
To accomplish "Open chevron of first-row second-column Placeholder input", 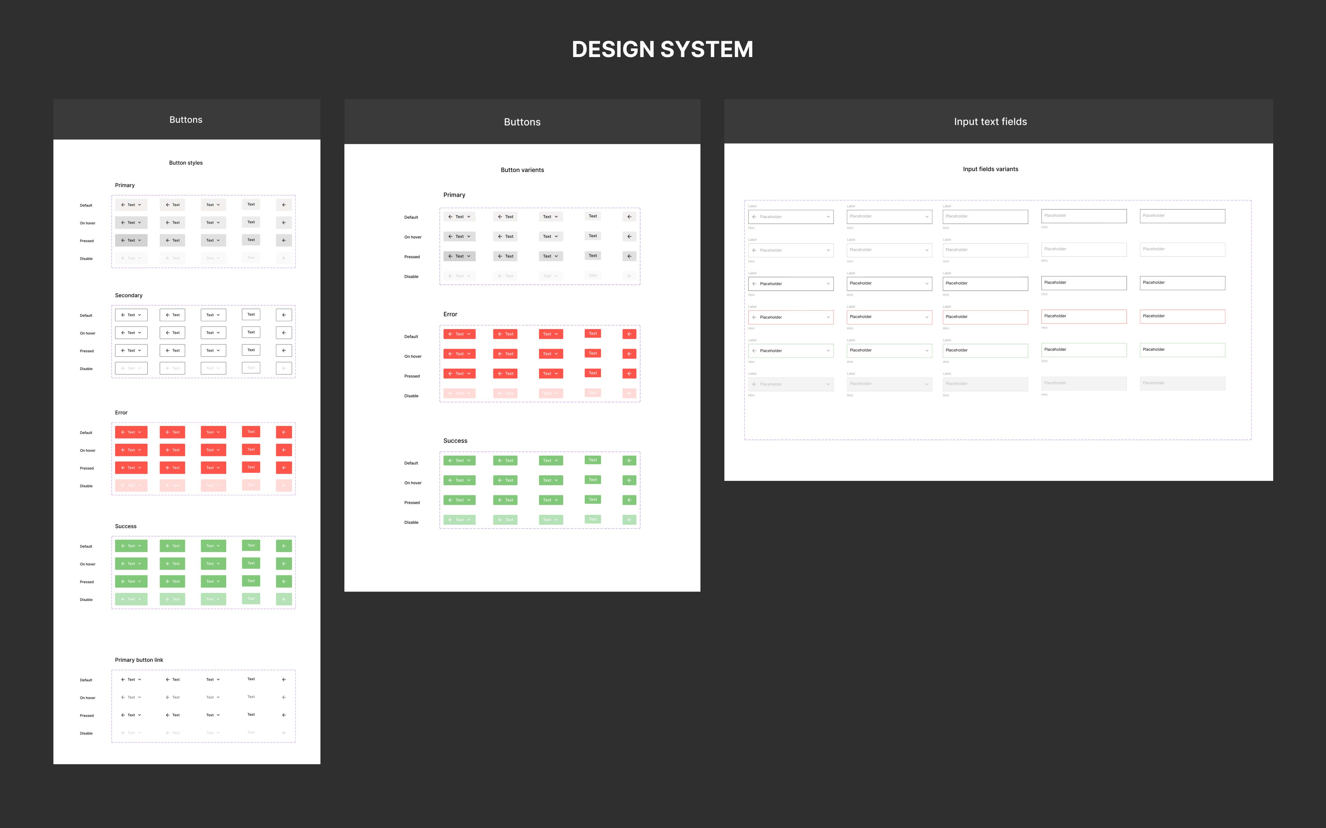I will pos(927,217).
